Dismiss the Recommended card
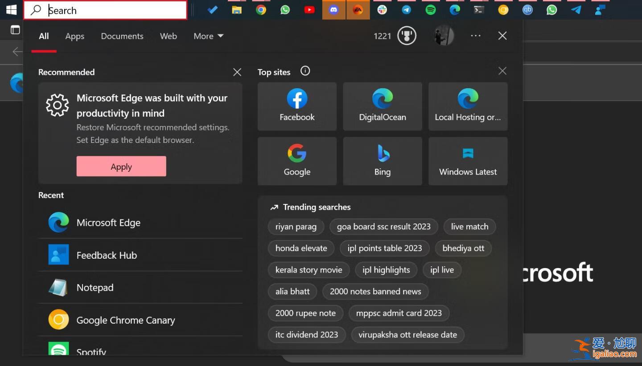 [237, 72]
